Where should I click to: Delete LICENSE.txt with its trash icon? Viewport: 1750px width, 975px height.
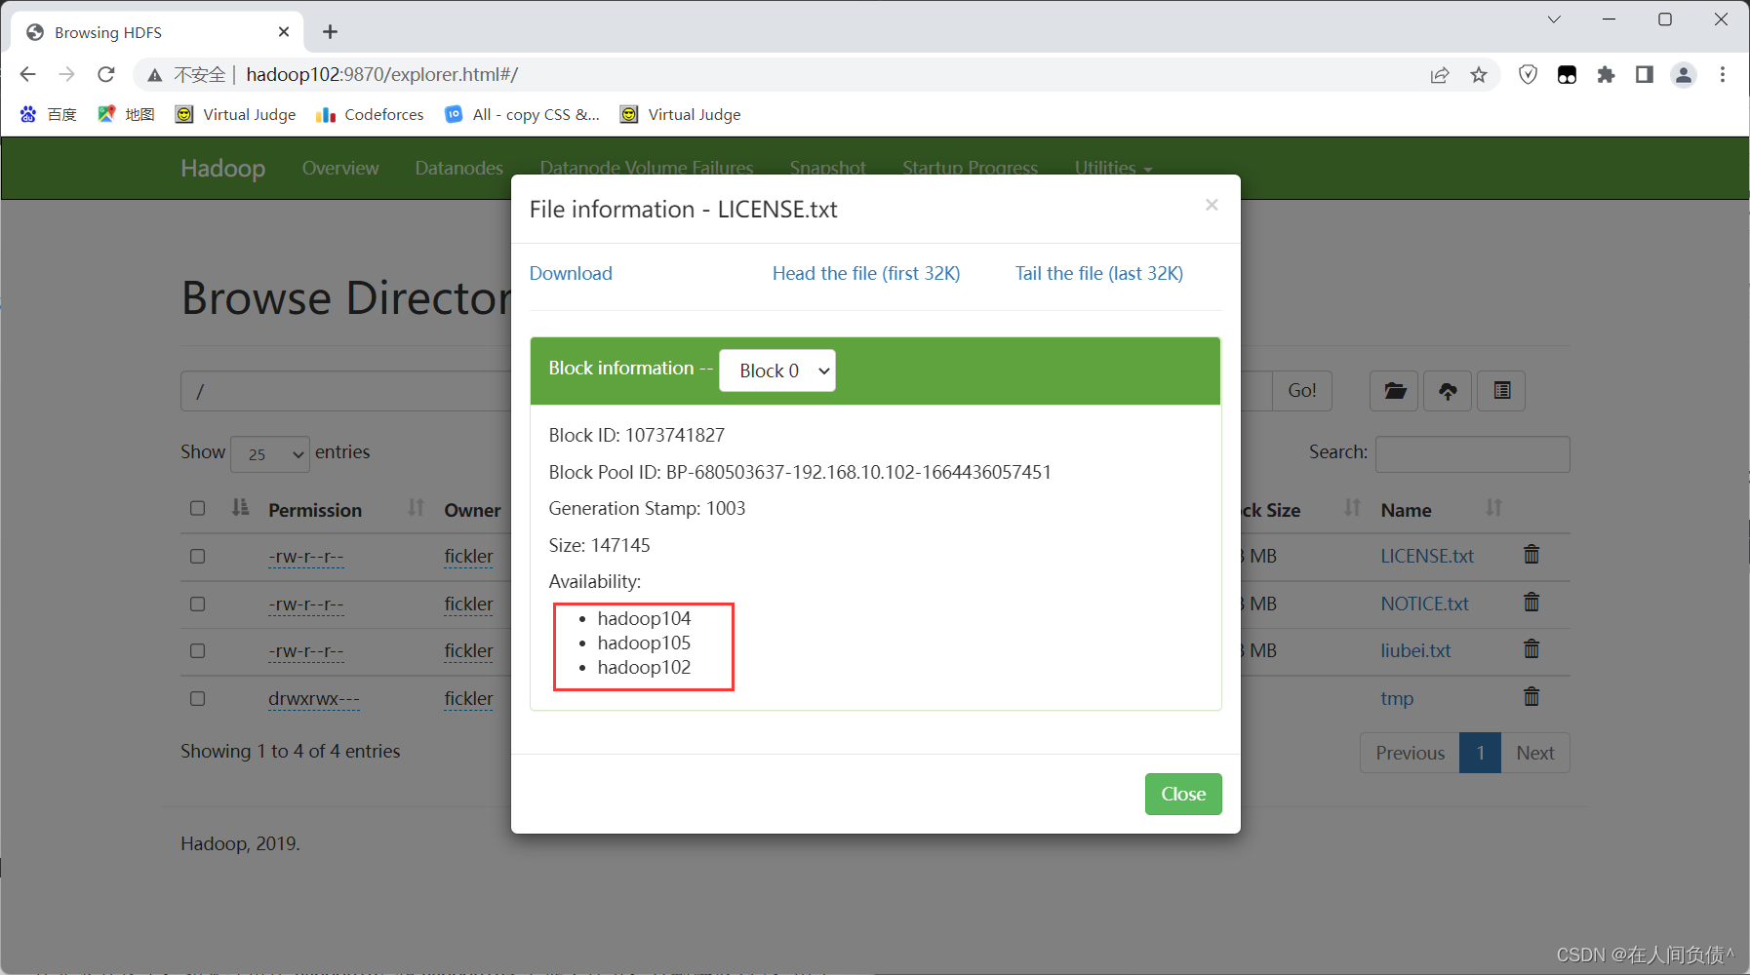point(1531,554)
